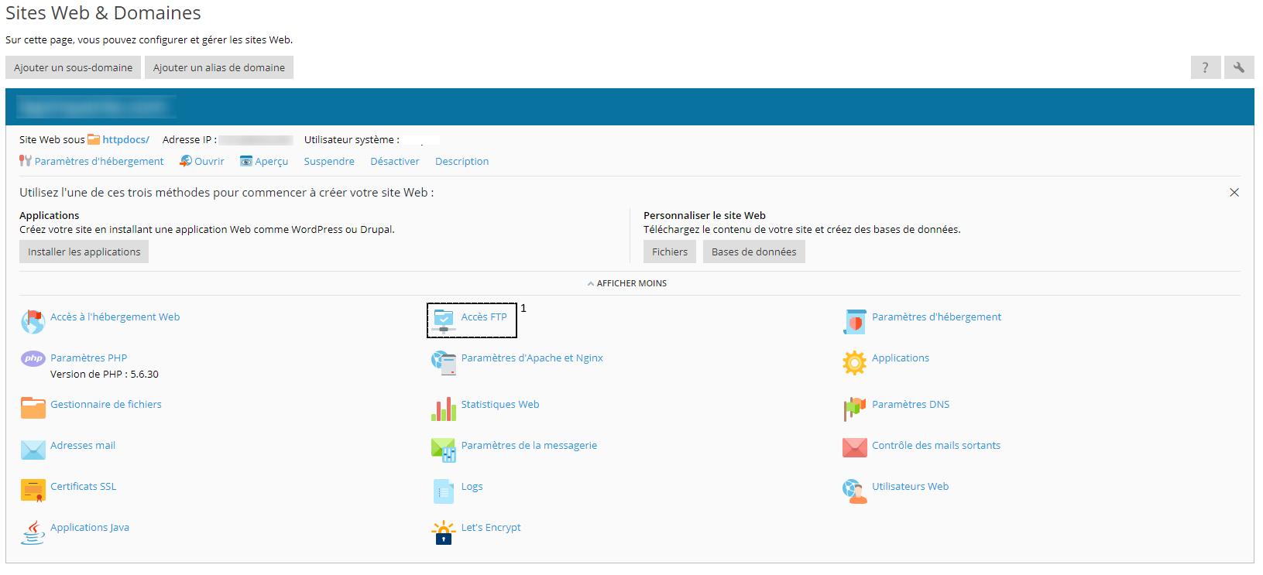Click the Suspendre link

coord(329,161)
